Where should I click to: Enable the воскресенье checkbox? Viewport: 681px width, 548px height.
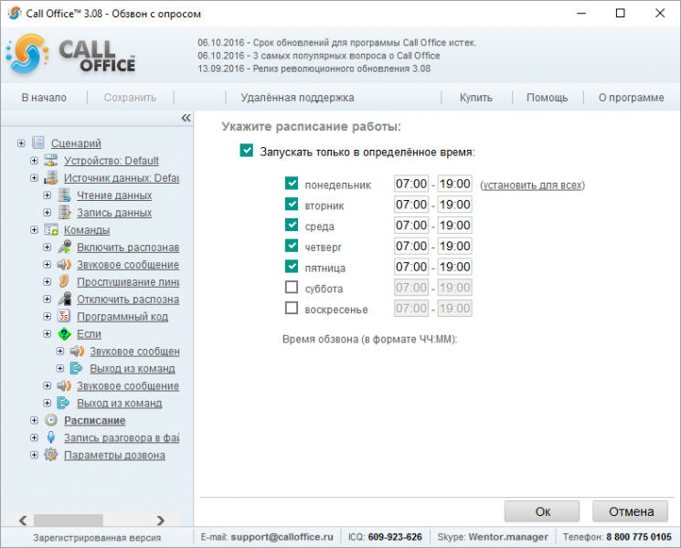[x=292, y=308]
